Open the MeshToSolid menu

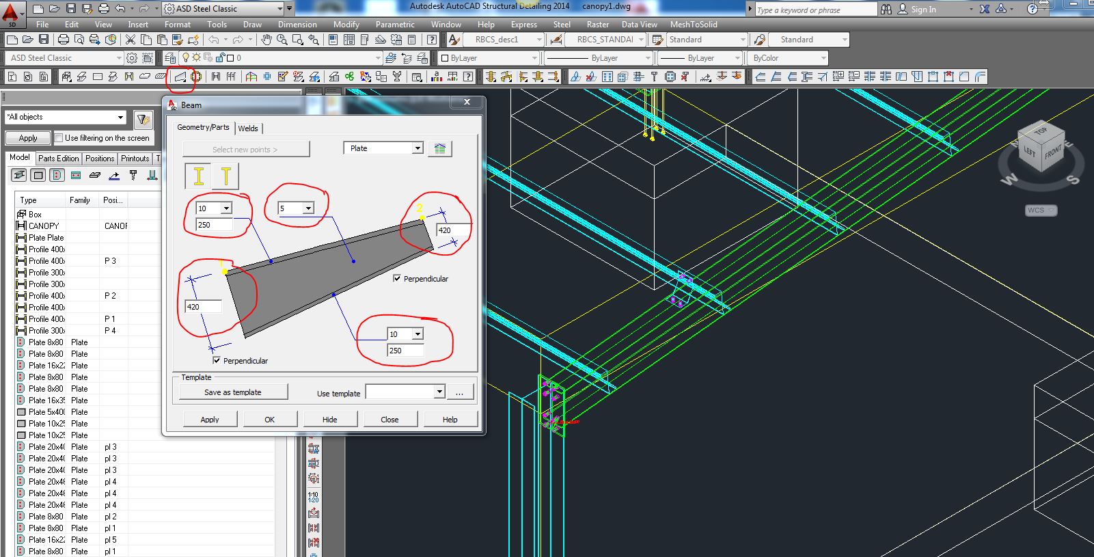point(694,25)
